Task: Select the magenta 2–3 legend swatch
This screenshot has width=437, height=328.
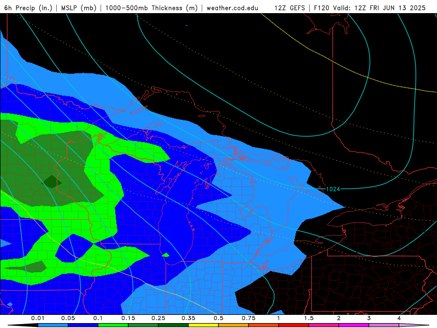Action: [x=354, y=325]
